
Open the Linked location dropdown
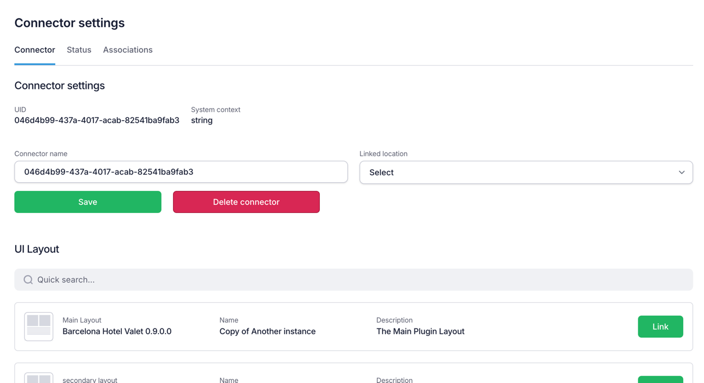click(526, 172)
